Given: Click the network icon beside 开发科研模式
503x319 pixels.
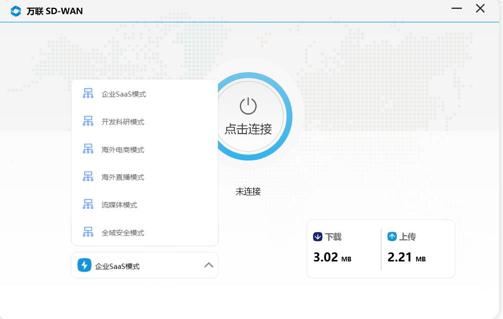Looking at the screenshot, I should coord(88,121).
